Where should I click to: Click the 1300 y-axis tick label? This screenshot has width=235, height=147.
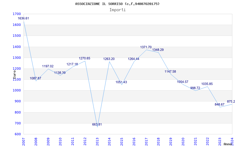[x=17, y=58]
